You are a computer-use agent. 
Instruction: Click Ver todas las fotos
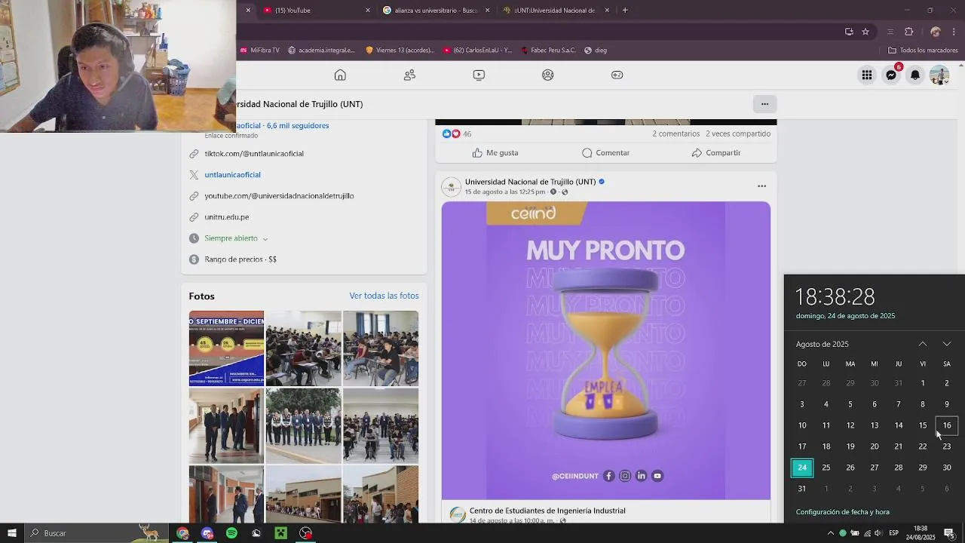pyautogui.click(x=384, y=296)
